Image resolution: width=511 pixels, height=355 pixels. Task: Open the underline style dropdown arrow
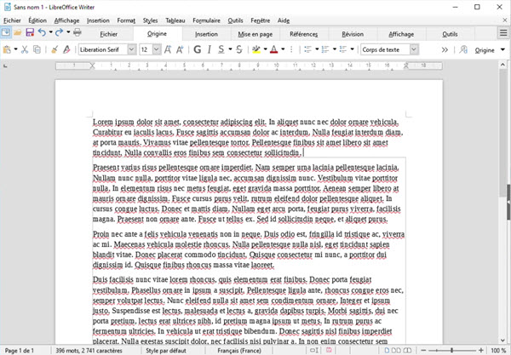(230, 49)
